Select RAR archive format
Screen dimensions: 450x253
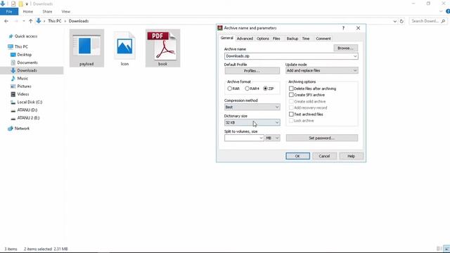[230, 89]
